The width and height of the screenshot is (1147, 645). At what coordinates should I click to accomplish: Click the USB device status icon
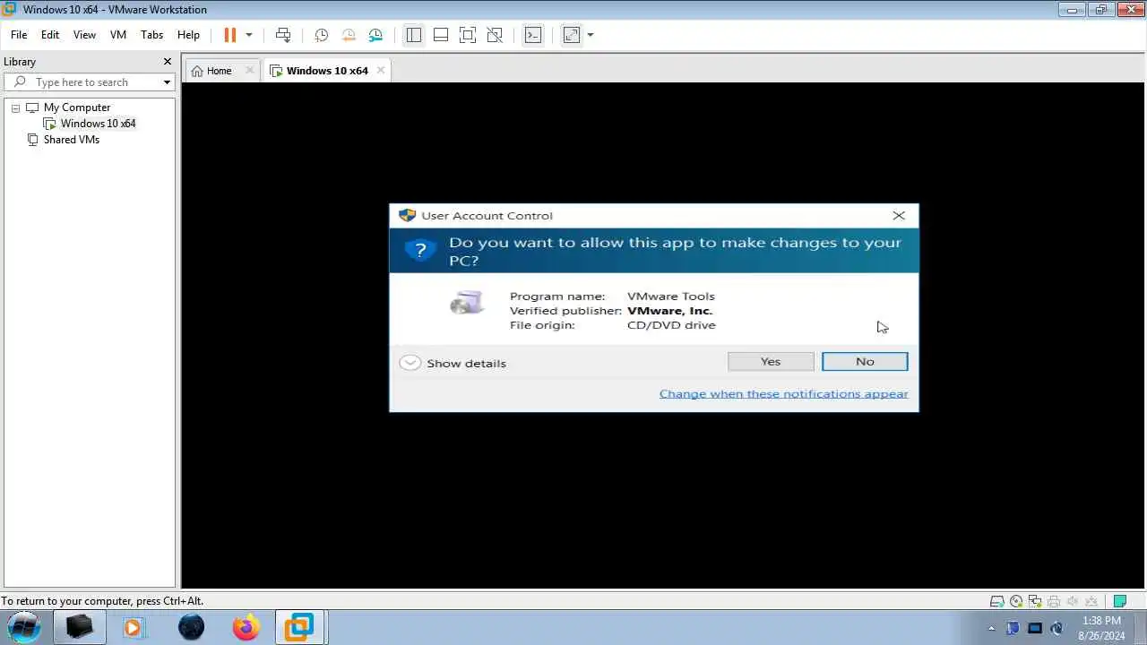tap(1092, 602)
